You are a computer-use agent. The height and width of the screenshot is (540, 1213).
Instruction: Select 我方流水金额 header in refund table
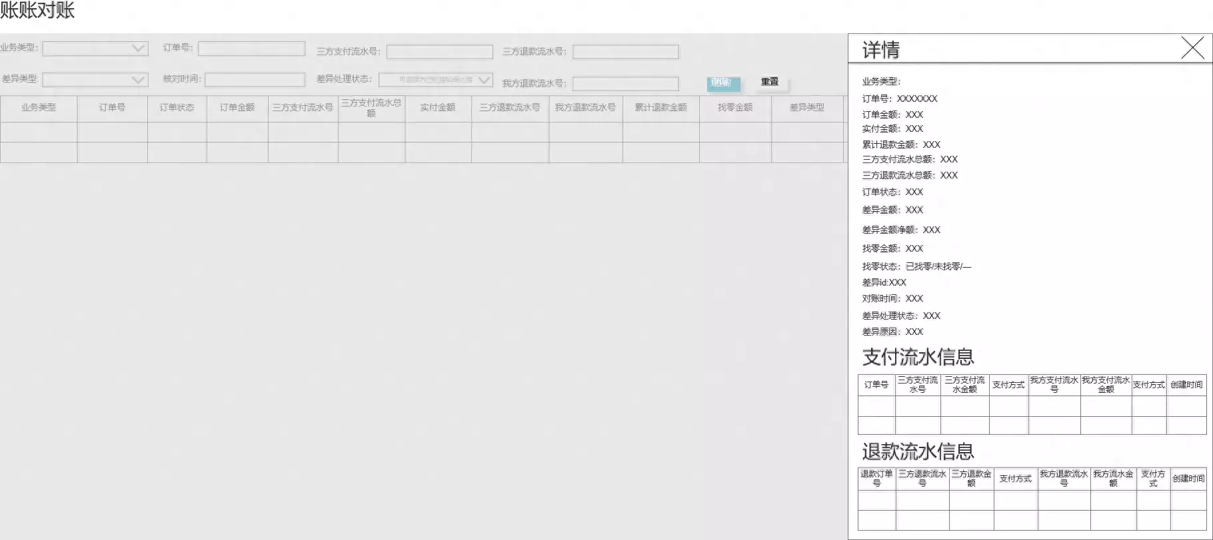point(1113,479)
